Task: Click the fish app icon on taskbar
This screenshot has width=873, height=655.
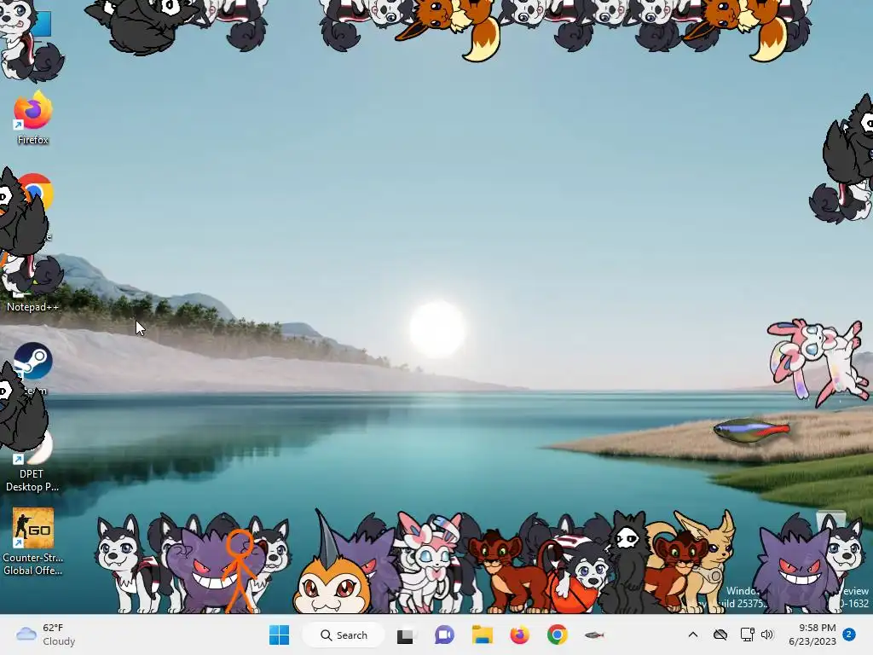Action: tap(594, 635)
